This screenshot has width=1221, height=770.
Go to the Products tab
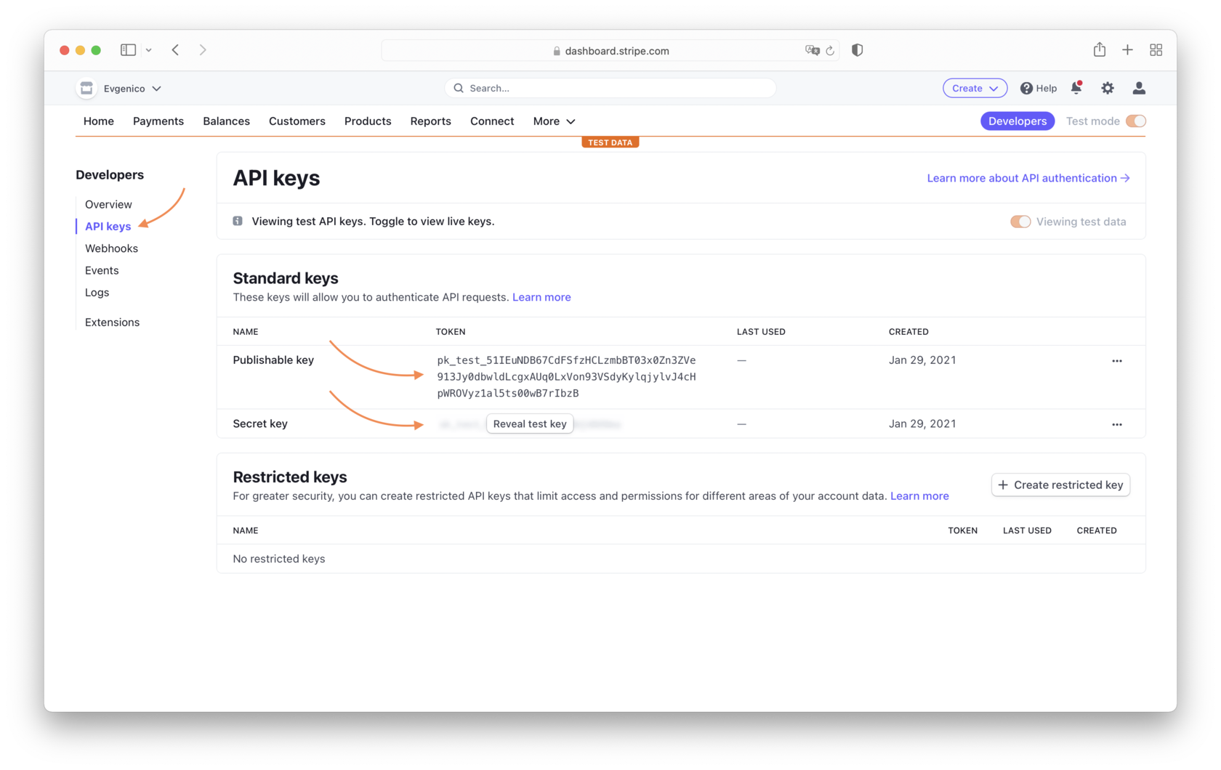(368, 121)
